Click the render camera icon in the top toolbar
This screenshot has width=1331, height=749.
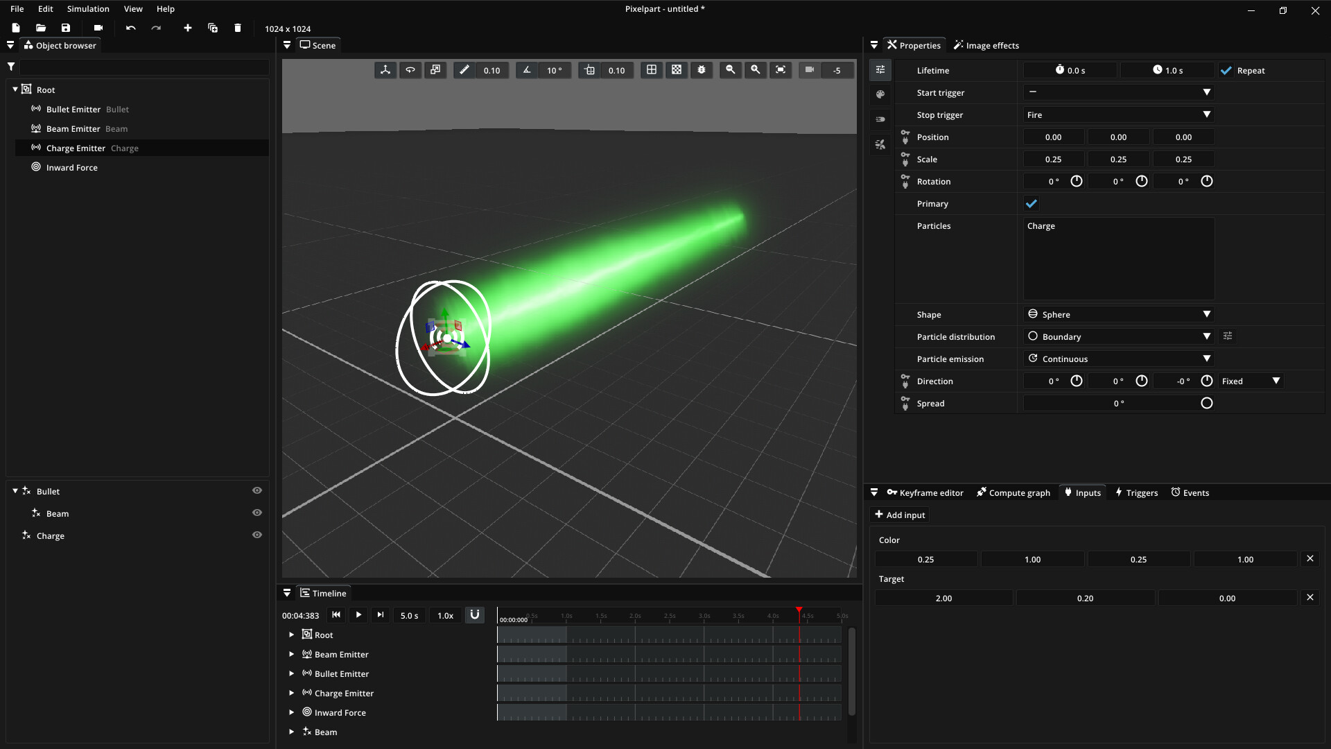tap(98, 28)
